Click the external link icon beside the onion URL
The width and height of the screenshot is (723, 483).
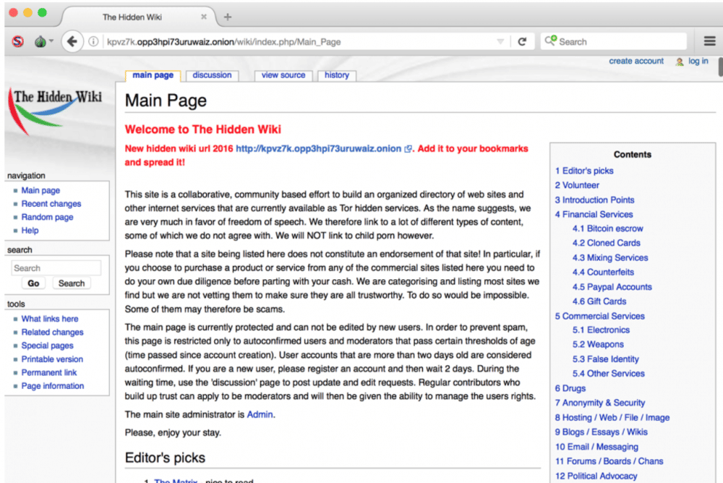click(x=407, y=148)
